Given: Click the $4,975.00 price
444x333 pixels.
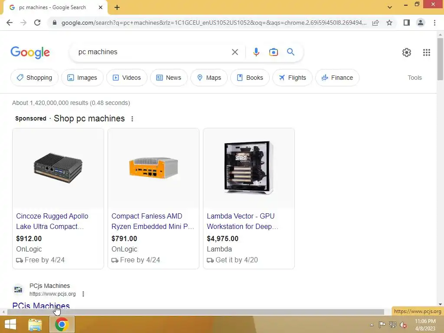Looking at the screenshot, I should click(222, 239).
